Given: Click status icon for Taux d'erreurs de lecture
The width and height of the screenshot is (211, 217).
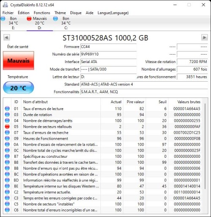Looking at the screenshot, I should click(7, 109).
